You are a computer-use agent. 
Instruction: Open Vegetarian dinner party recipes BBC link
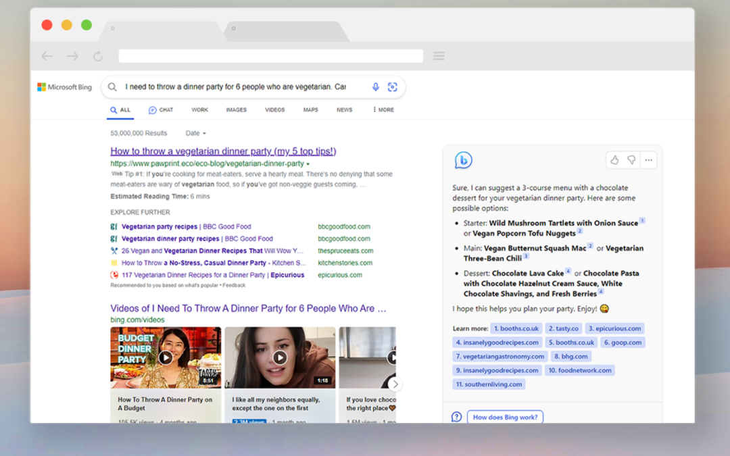tap(197, 238)
